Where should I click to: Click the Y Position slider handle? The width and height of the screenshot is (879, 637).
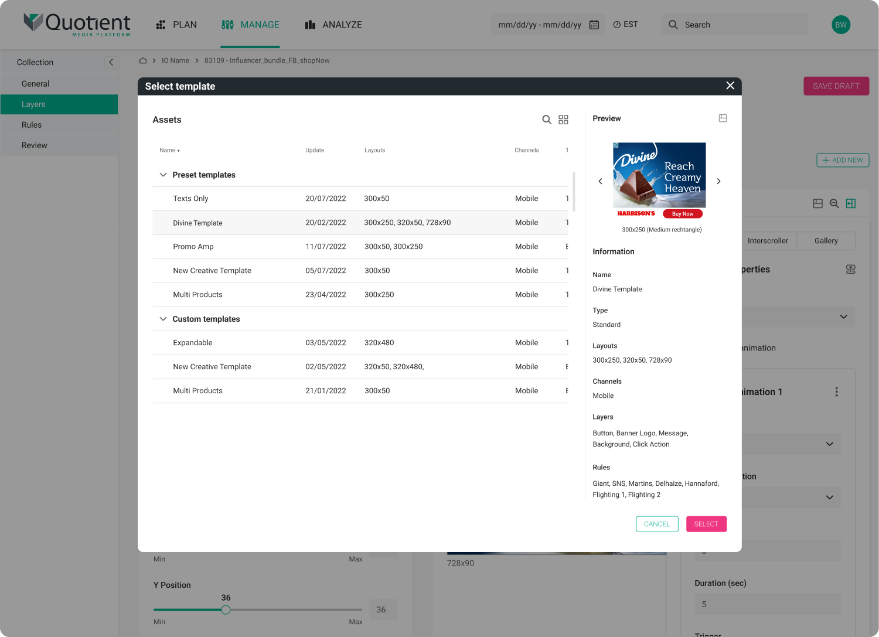[226, 609]
